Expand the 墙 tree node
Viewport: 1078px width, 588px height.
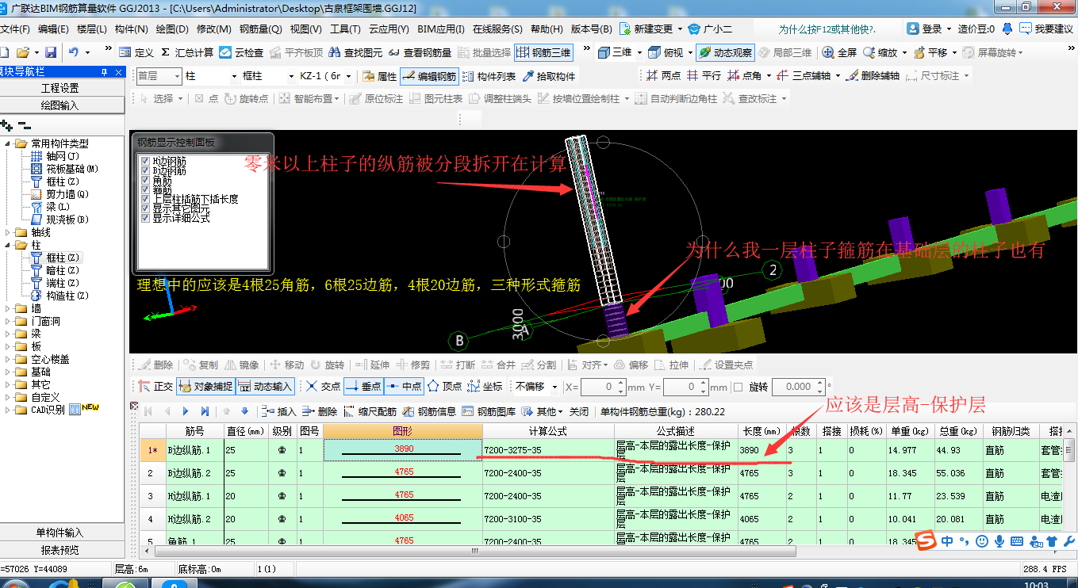8,308
